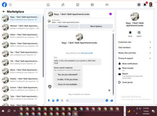Attach a file with the photo icon
Screen dimensions: 157x116
tap(53, 100)
